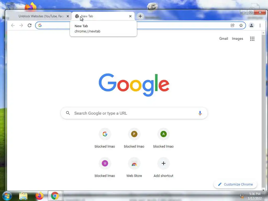Open the Web Store shortcut
Screen dimensions: 268x201
(134, 167)
